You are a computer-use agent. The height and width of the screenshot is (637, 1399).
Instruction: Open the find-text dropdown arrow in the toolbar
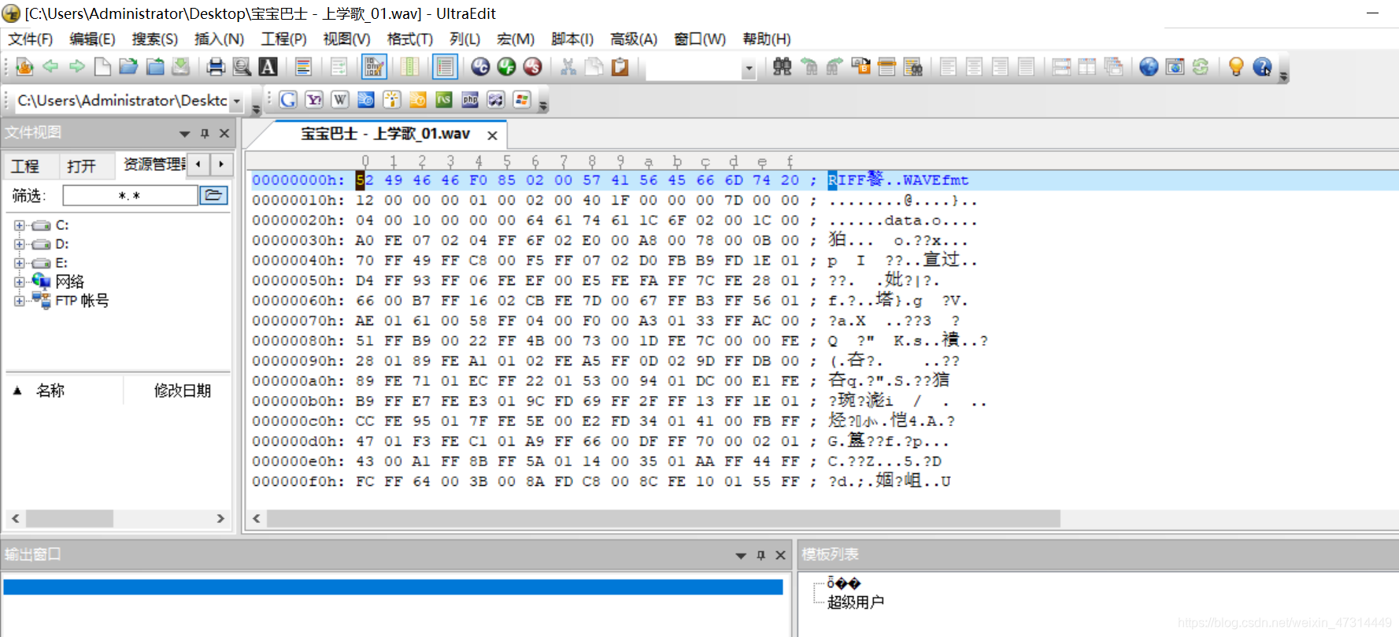[749, 69]
